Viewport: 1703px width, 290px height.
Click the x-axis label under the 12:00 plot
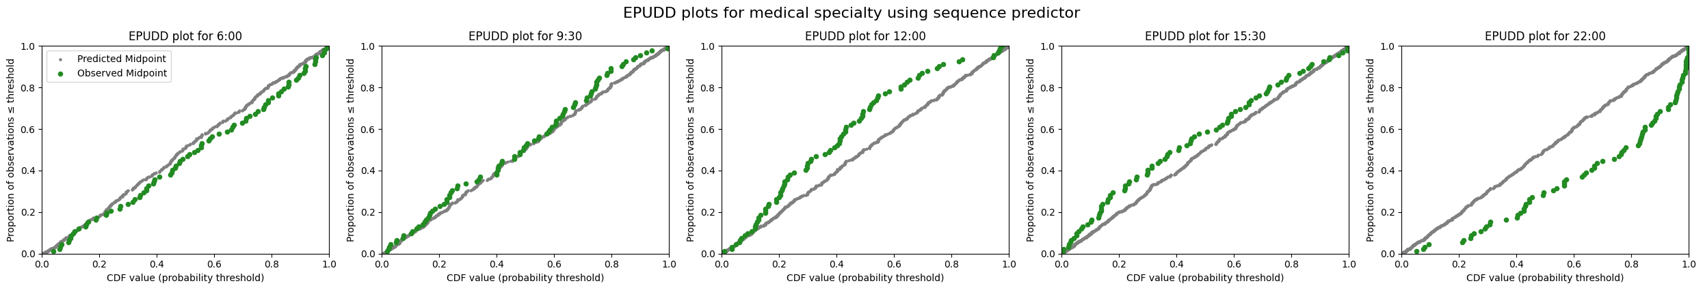[x=865, y=278]
